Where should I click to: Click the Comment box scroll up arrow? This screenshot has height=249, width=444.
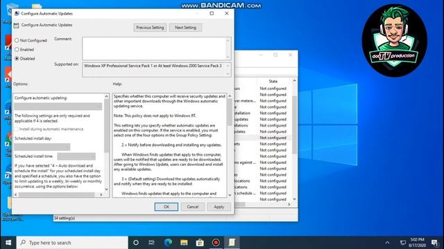click(228, 40)
